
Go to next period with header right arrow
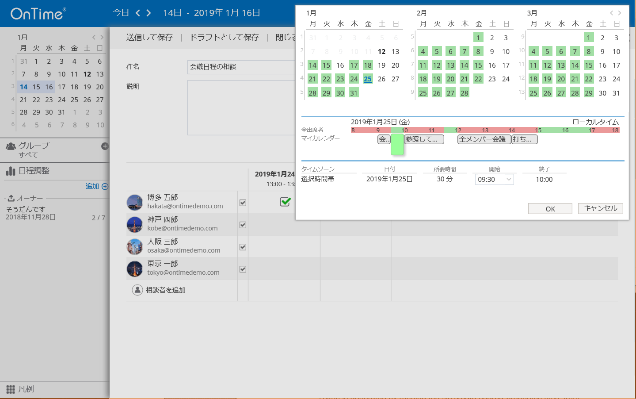149,13
